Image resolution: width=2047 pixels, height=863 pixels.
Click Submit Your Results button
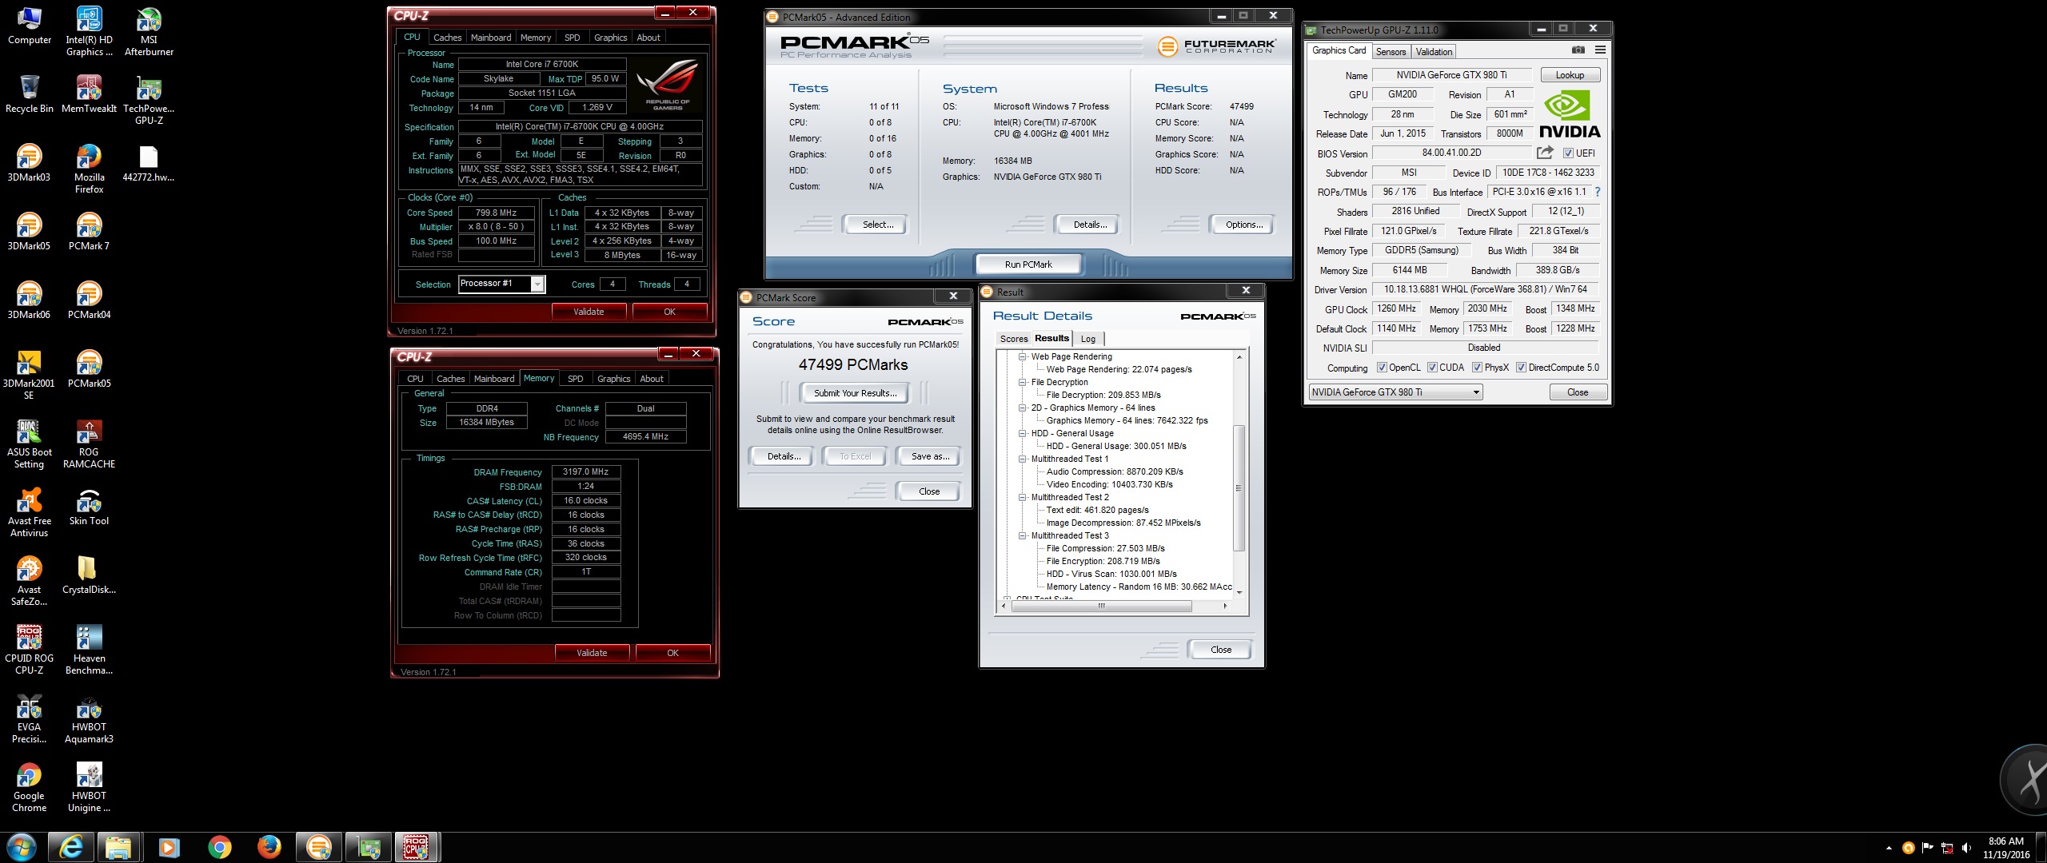(856, 392)
